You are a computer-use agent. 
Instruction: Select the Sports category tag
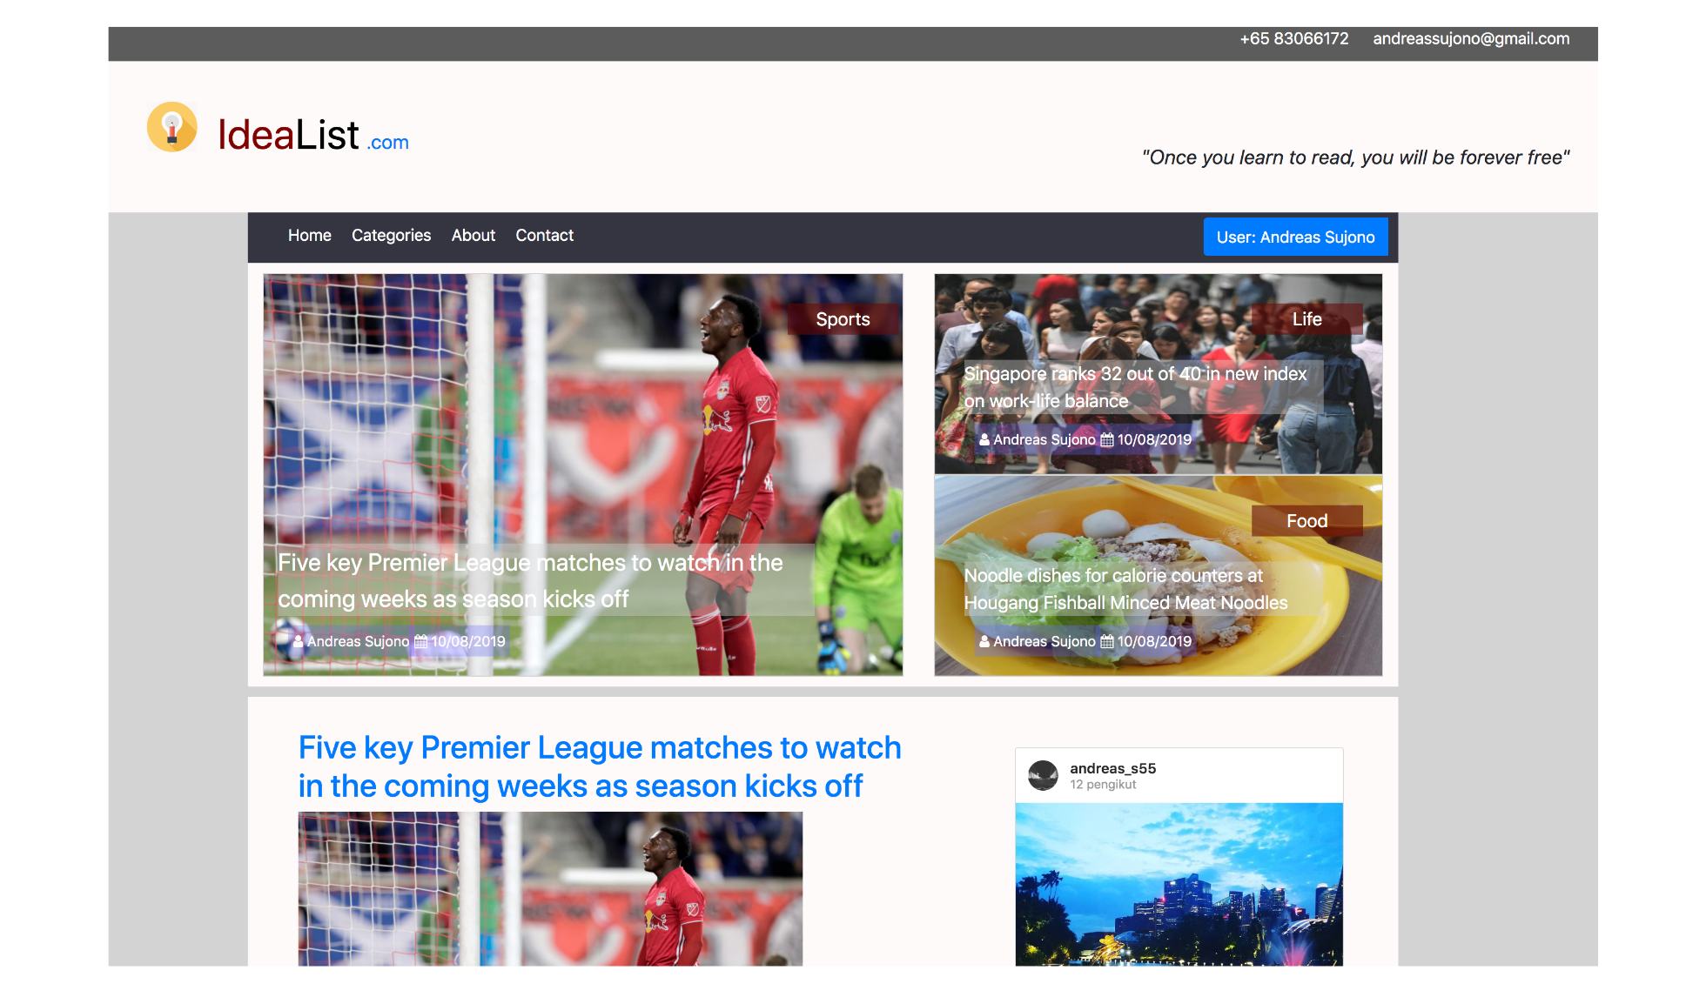coord(843,320)
